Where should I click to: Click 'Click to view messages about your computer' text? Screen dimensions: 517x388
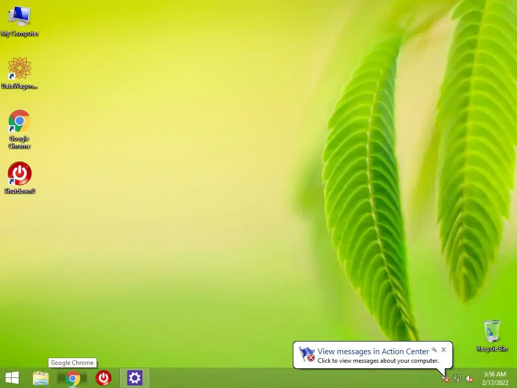pyautogui.click(x=378, y=361)
